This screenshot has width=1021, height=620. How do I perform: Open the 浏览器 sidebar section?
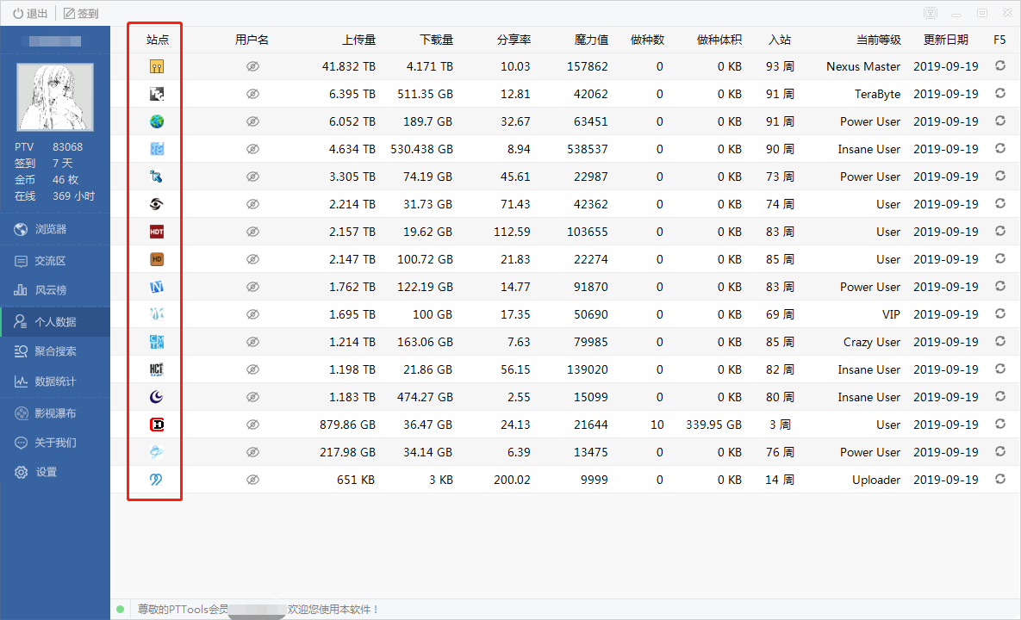tap(54, 229)
